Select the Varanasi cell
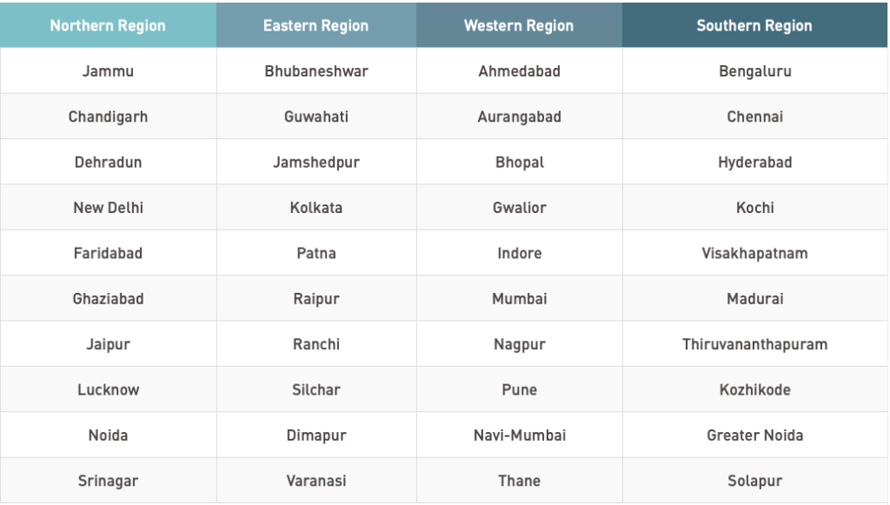890x505 pixels. [x=316, y=481]
